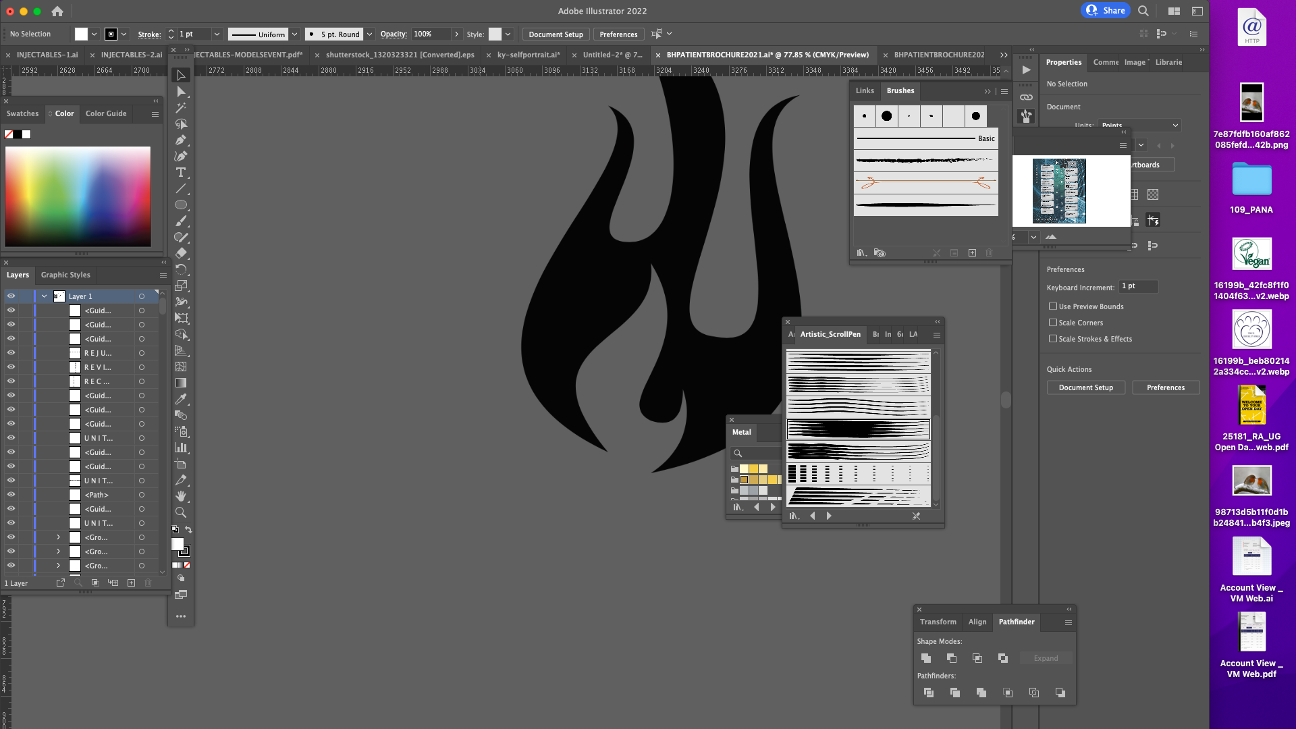Select the Direct Selection tool
Screen dimensions: 1296x729
[181, 92]
